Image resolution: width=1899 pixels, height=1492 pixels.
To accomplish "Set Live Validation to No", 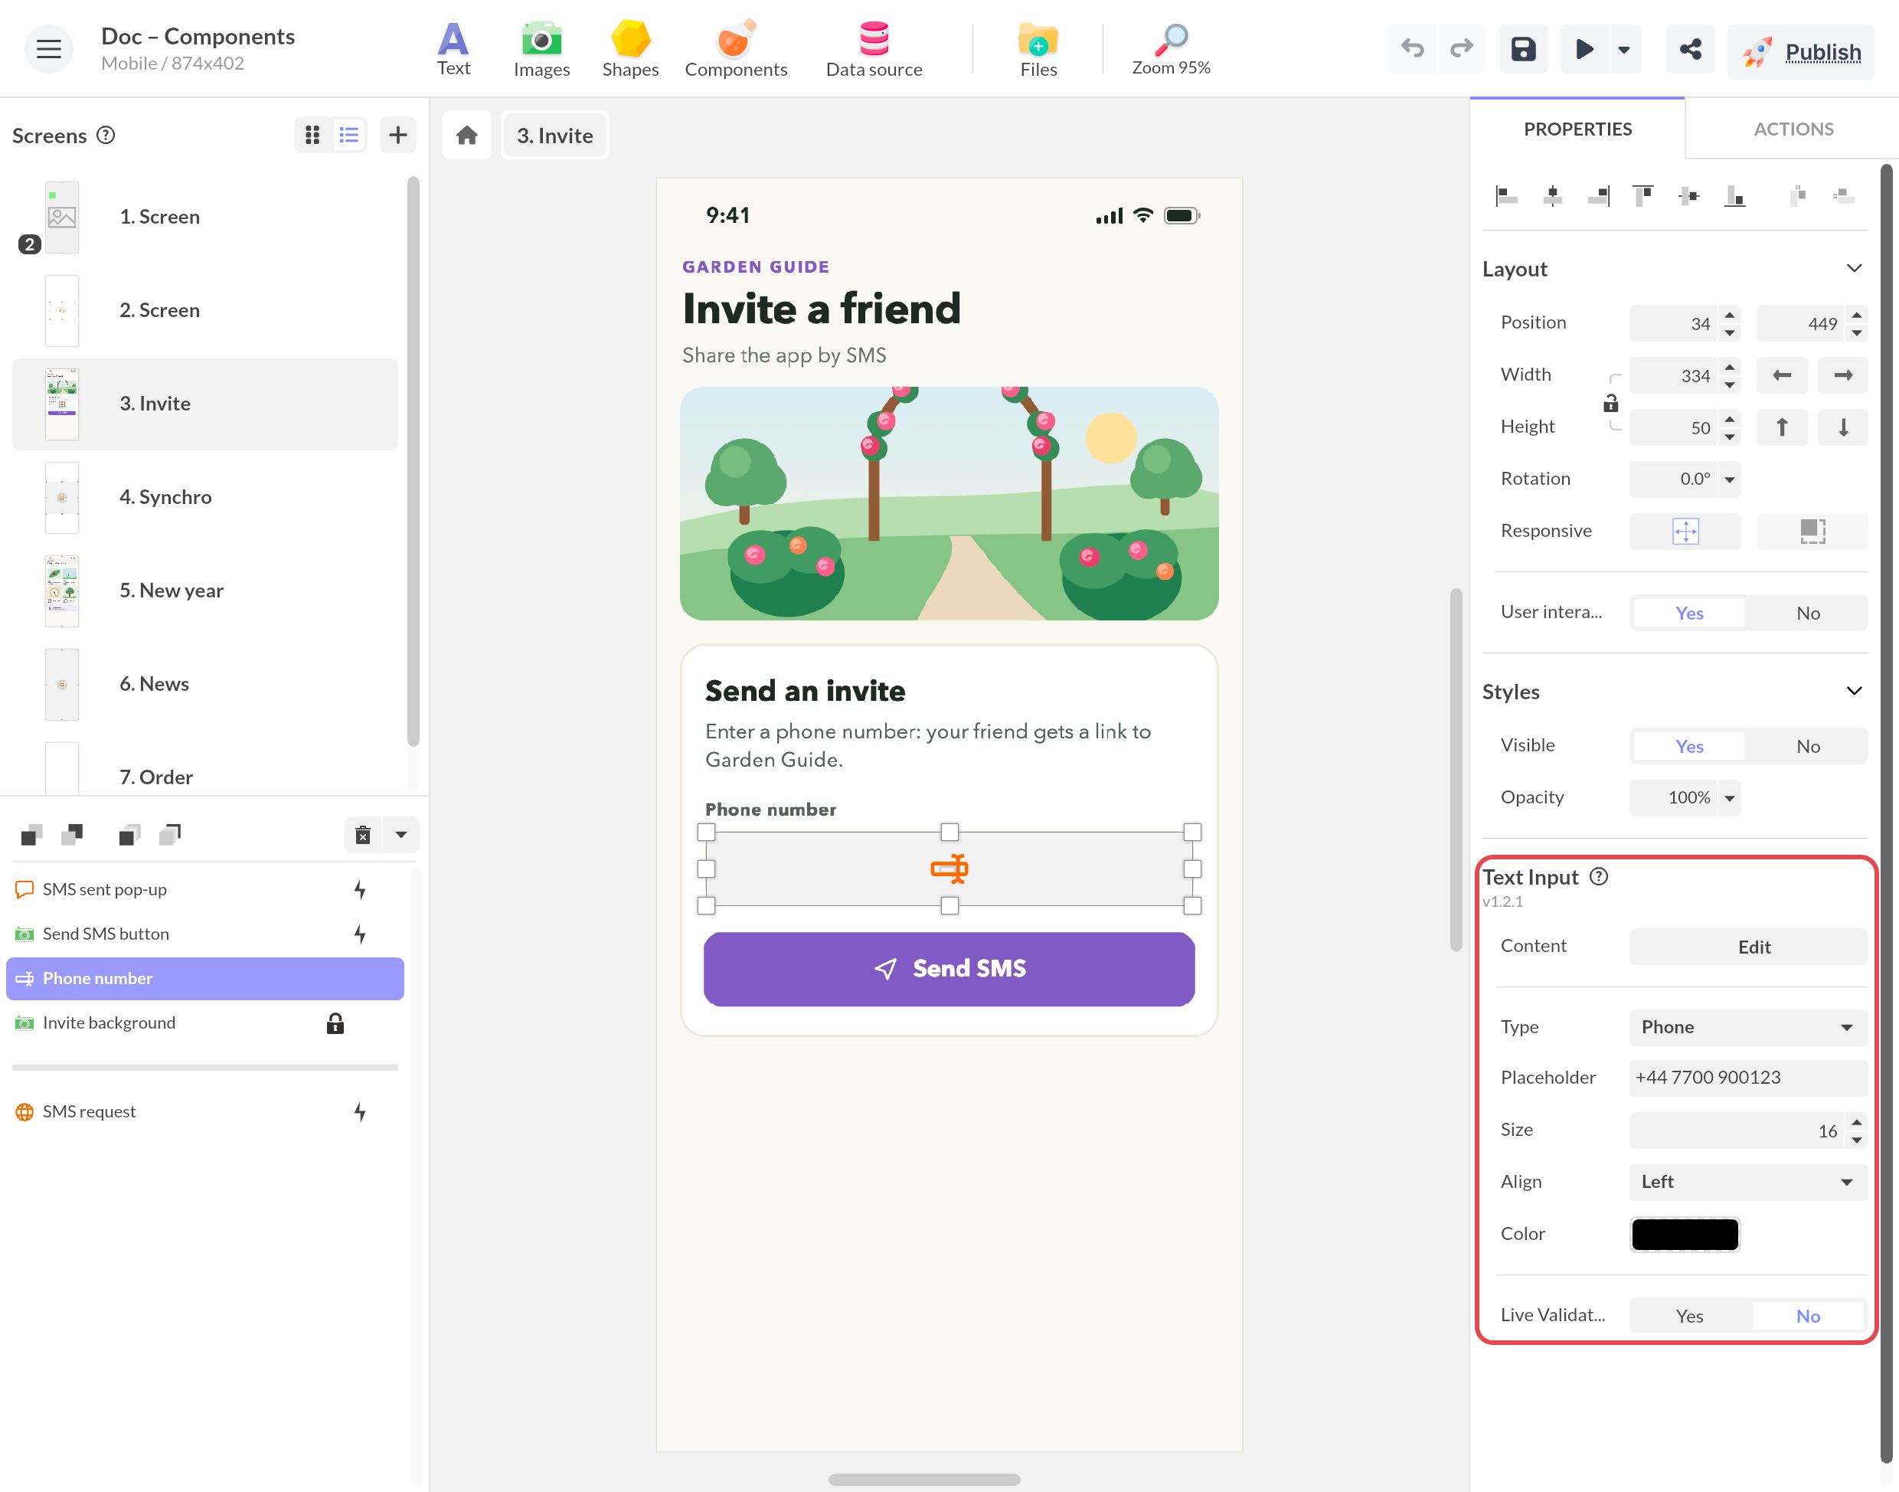I will [1807, 1316].
